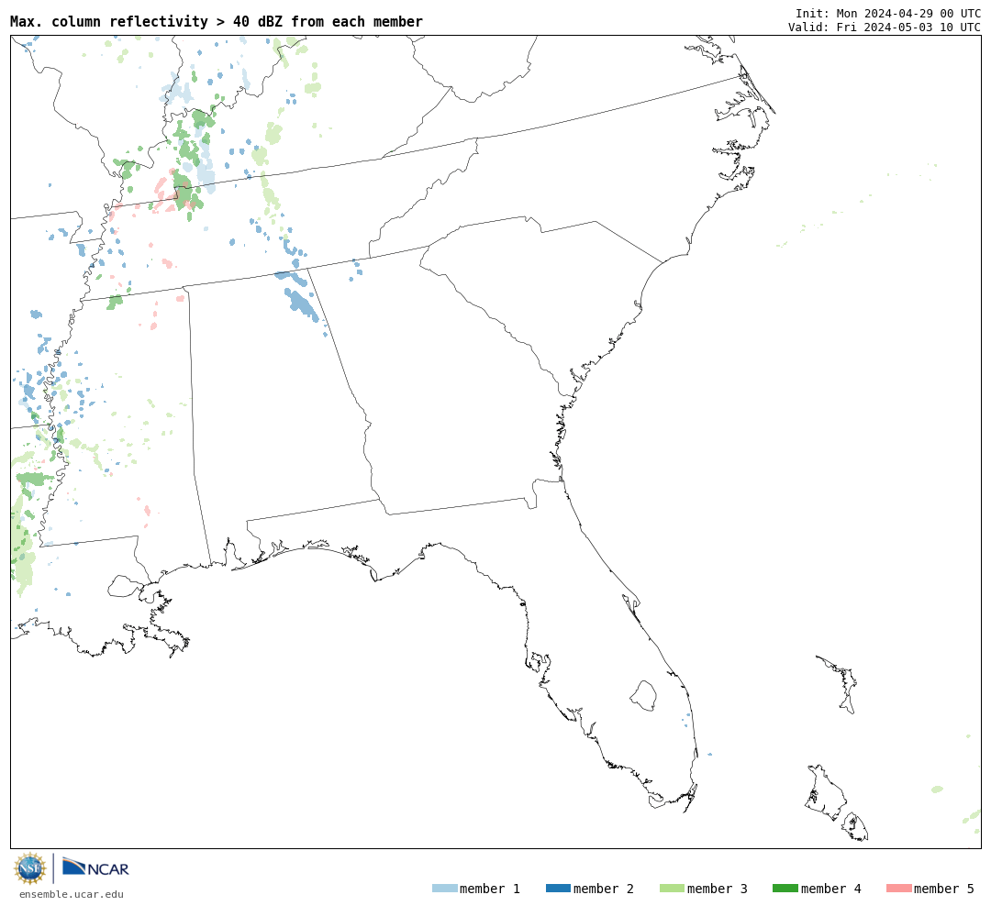Select the 'member 1' legend label
This screenshot has width=991, height=906.
490,889
